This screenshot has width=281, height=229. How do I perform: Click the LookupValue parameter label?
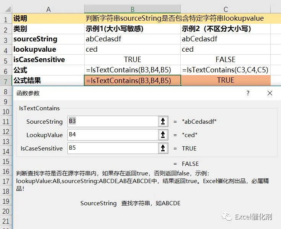pos(44,135)
